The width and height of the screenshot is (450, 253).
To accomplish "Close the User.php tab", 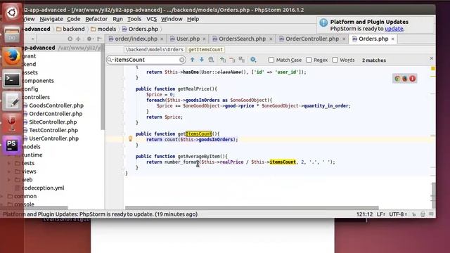I will 204,39.
